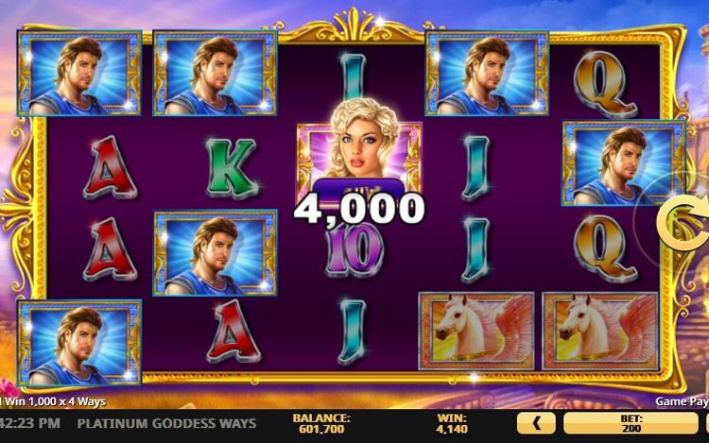Viewport: 709px width, 443px height.
Task: Decrease bet with left arrow button
Action: pos(536,423)
